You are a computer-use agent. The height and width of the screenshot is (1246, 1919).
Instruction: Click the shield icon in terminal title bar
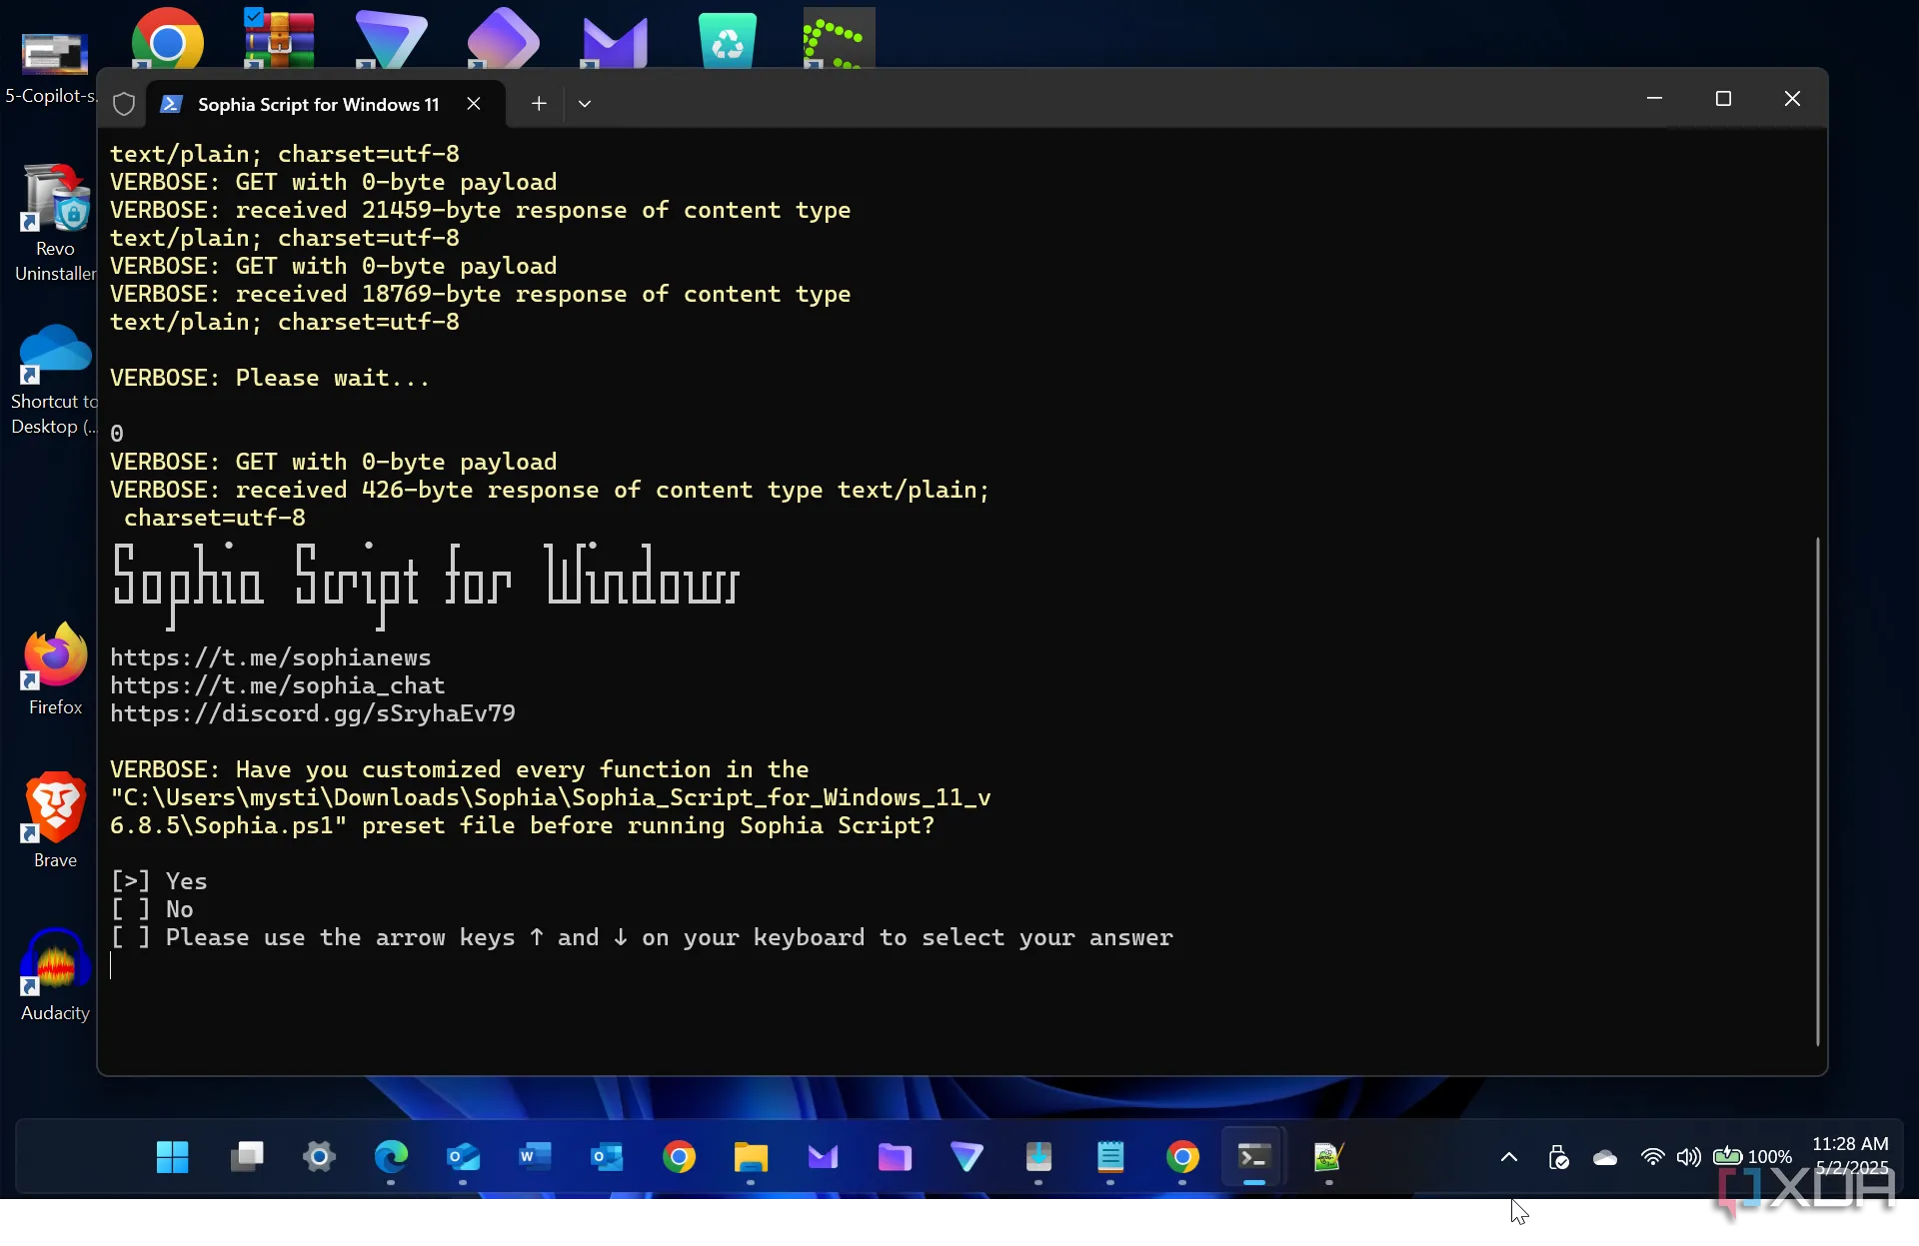124,104
